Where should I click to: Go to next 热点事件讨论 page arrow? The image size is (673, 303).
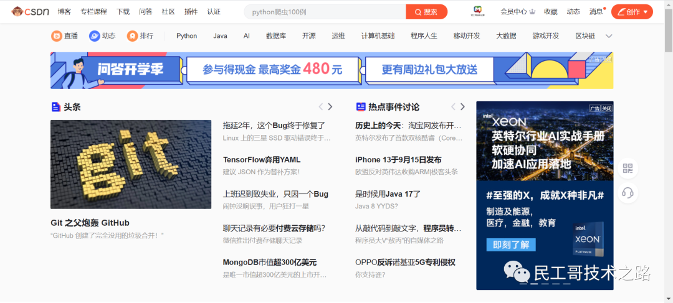coord(462,107)
